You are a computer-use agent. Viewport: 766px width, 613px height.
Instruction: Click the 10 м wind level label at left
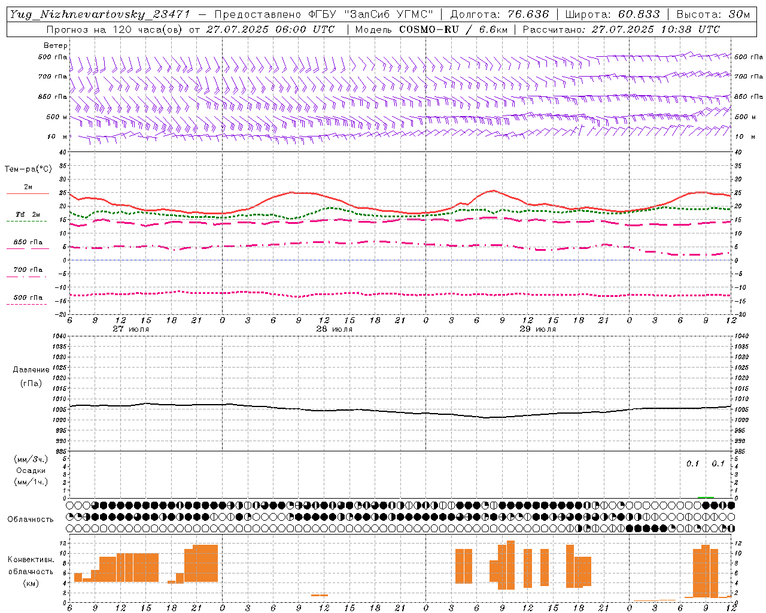[x=57, y=136]
